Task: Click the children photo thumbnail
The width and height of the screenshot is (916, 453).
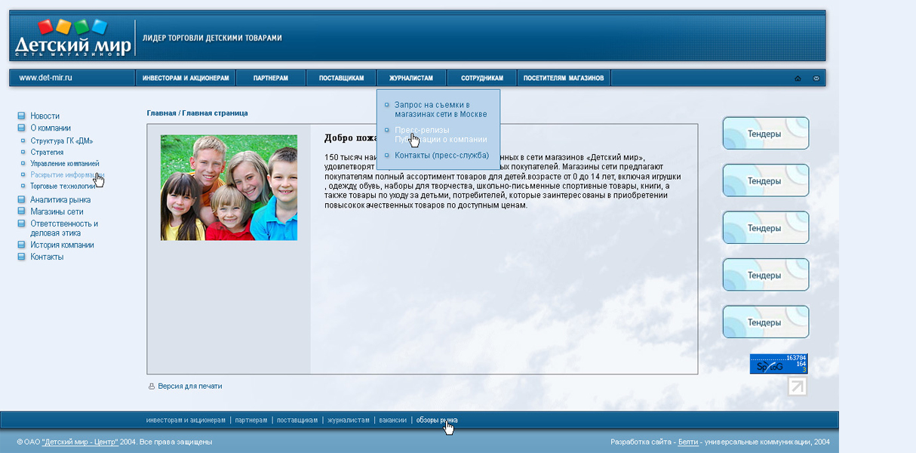Action: click(x=229, y=188)
